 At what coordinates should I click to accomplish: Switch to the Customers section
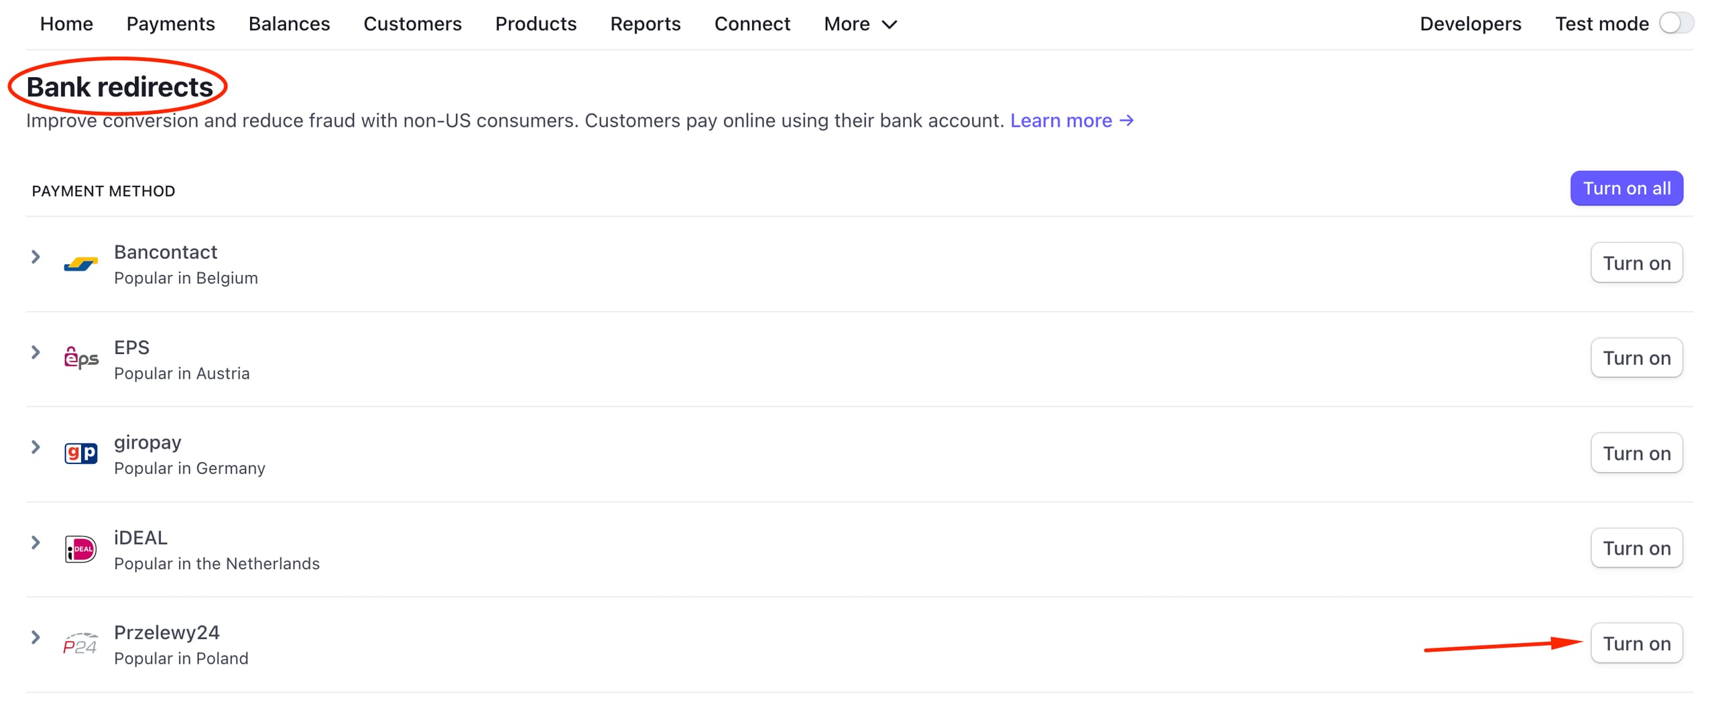(x=413, y=23)
